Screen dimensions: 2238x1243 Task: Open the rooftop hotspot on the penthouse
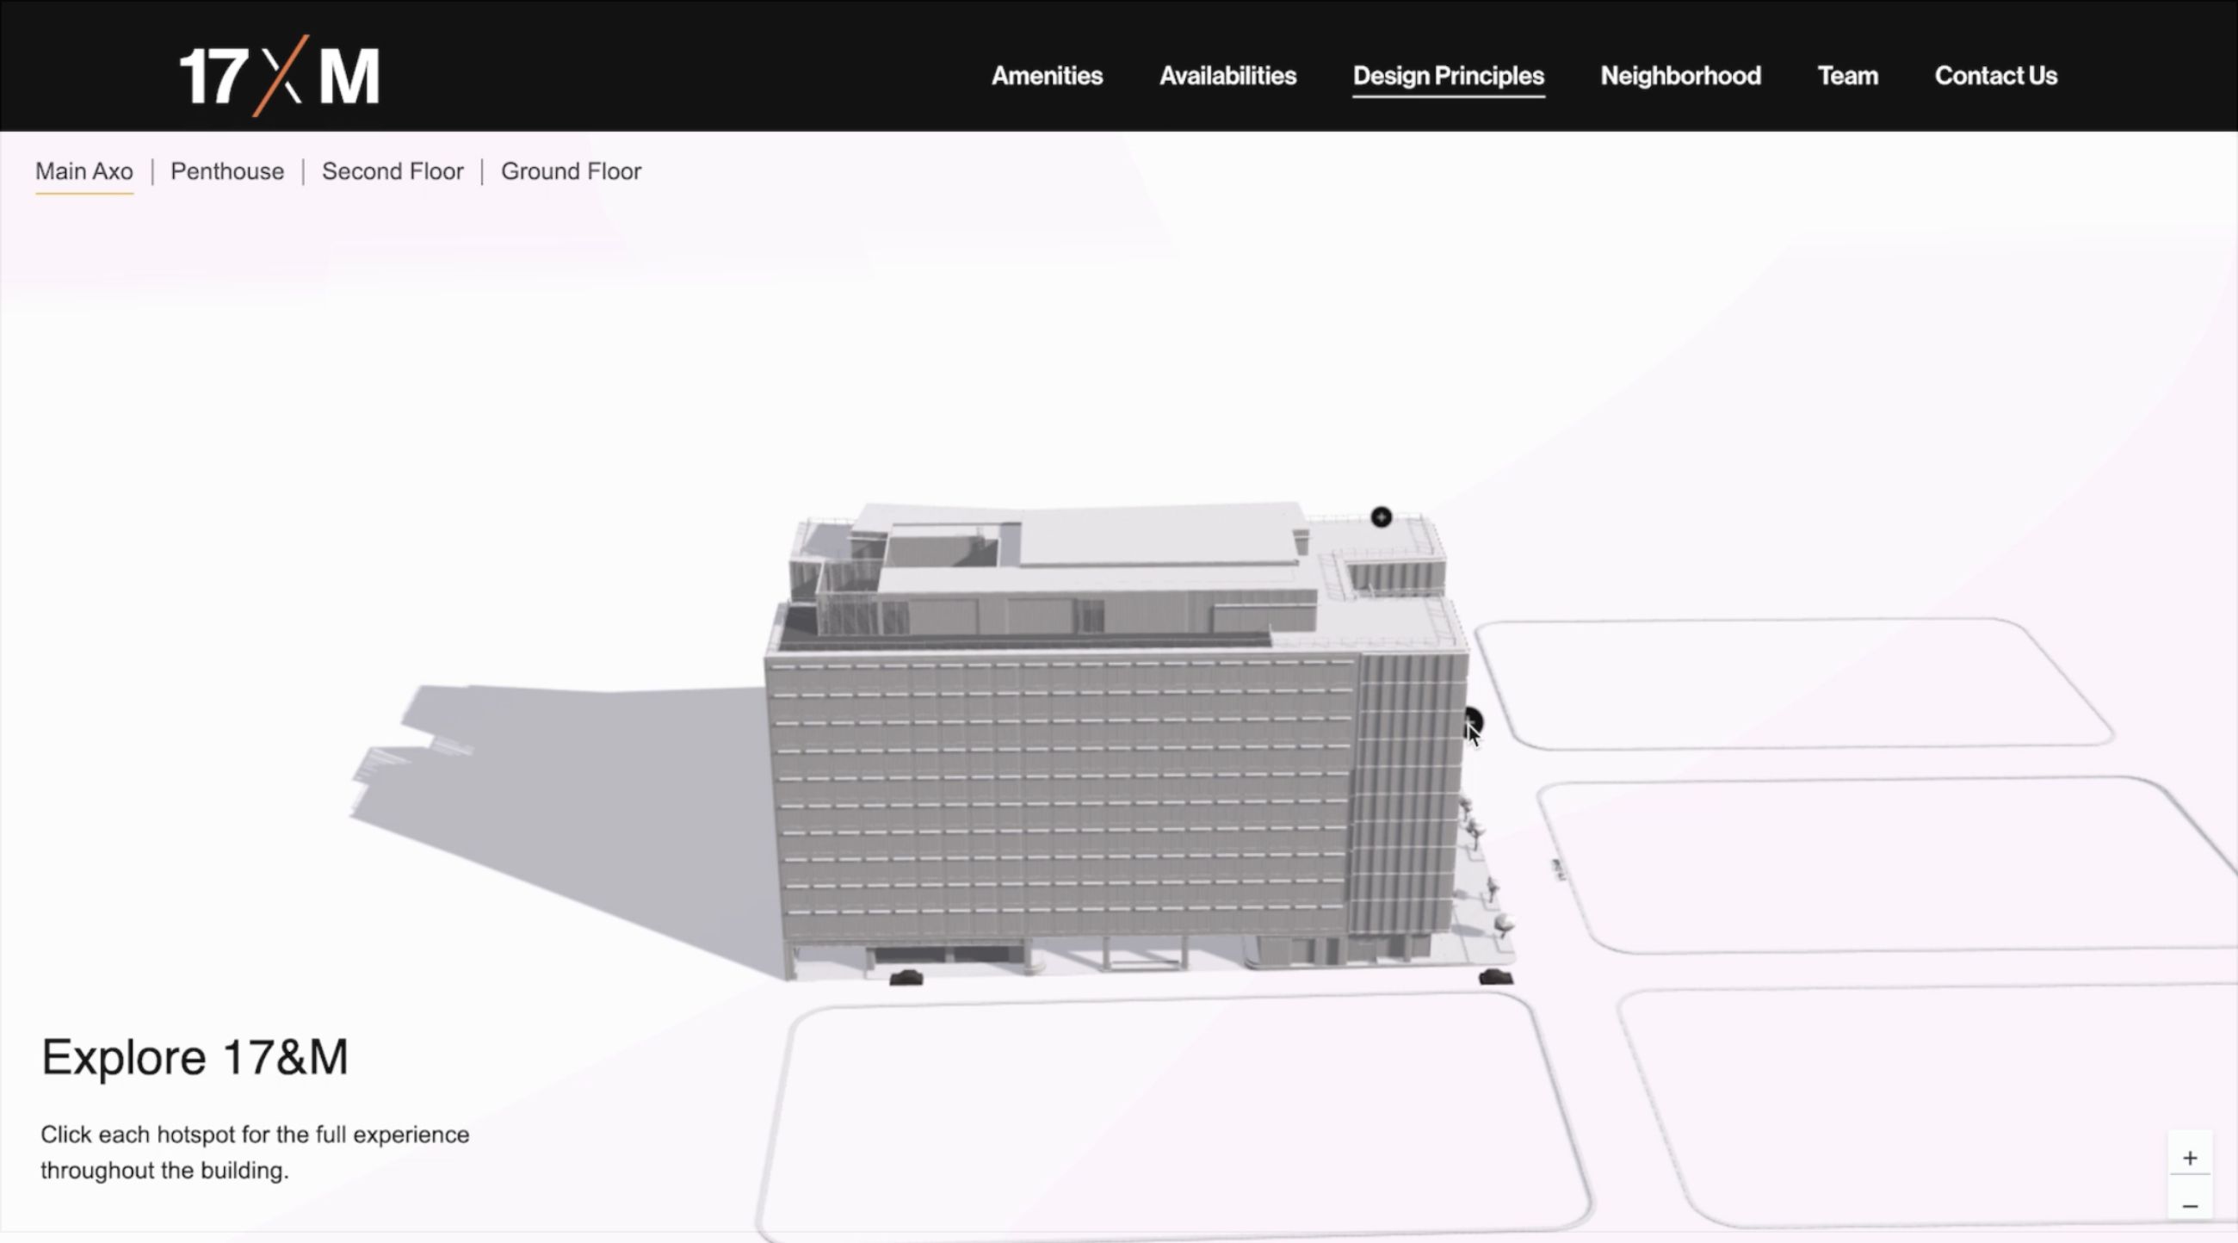1382,516
